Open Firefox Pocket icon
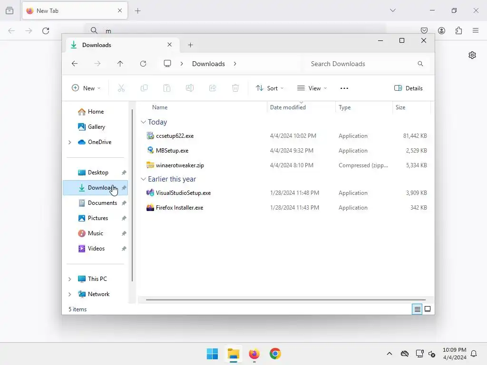487x365 pixels. 424,30
